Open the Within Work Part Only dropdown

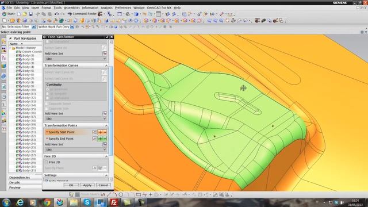tap(72, 27)
